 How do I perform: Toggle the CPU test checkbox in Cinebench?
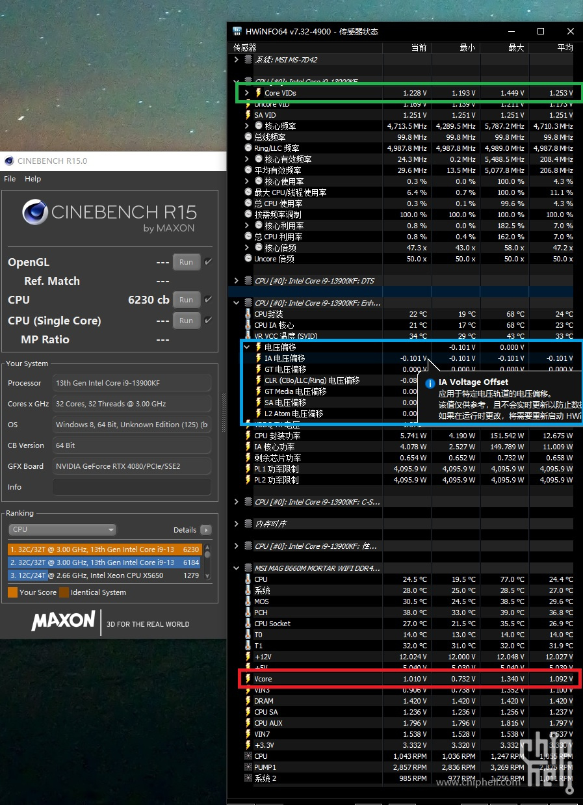tap(208, 300)
